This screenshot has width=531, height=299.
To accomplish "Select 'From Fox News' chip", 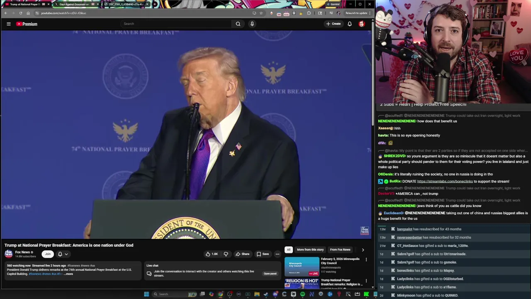I will point(340,250).
